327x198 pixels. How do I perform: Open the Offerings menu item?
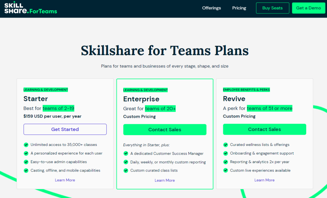pos(211,8)
